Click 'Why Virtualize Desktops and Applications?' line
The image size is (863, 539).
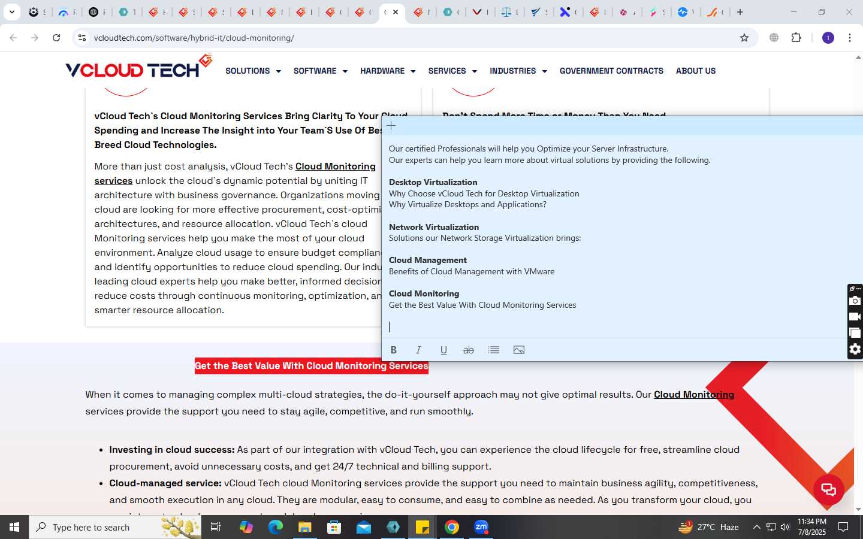pyautogui.click(x=467, y=204)
